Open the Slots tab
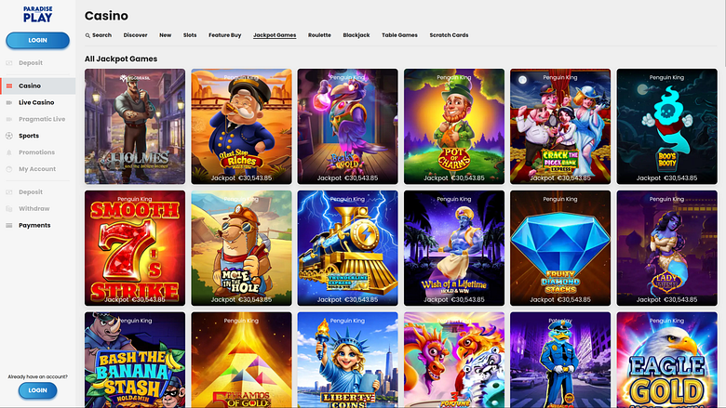Image resolution: width=726 pixels, height=408 pixels. [x=190, y=35]
